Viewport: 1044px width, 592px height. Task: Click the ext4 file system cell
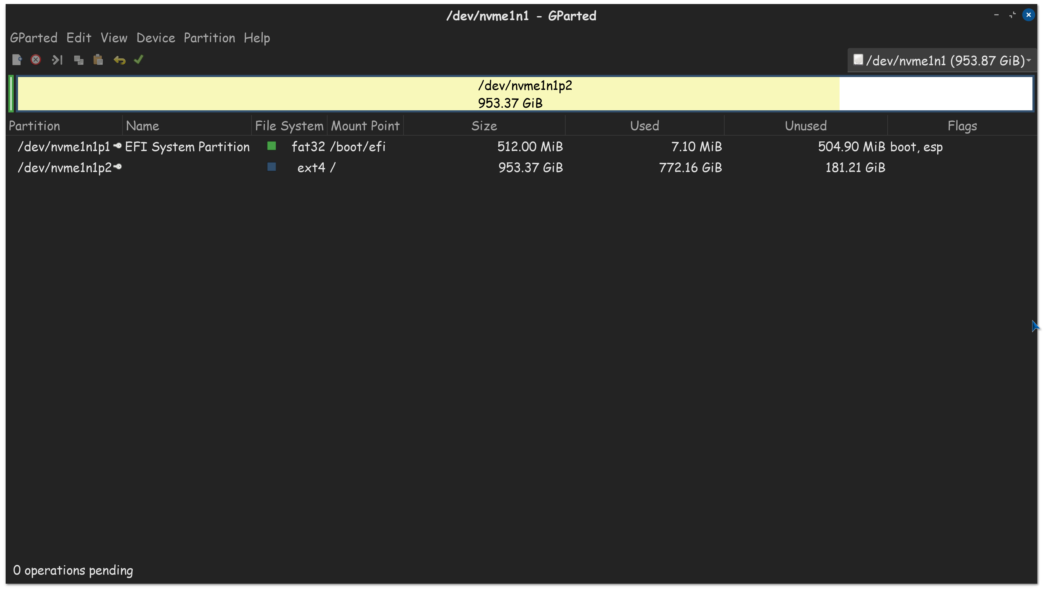tap(311, 167)
